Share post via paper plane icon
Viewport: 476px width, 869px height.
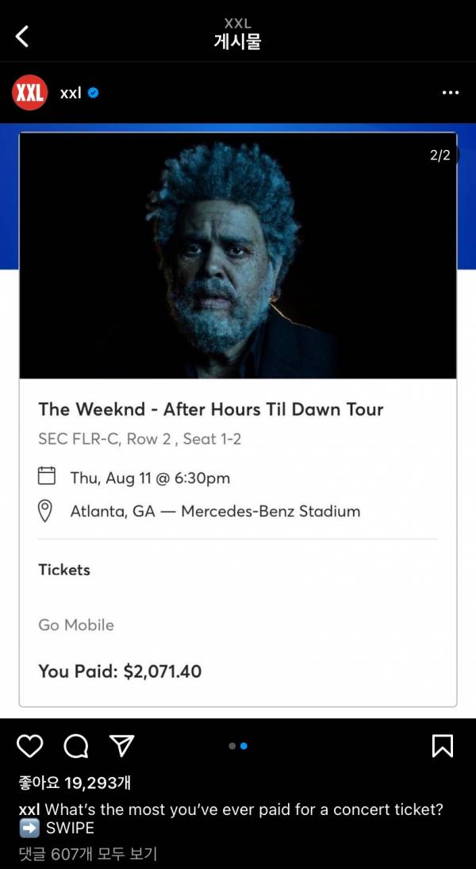(x=121, y=745)
